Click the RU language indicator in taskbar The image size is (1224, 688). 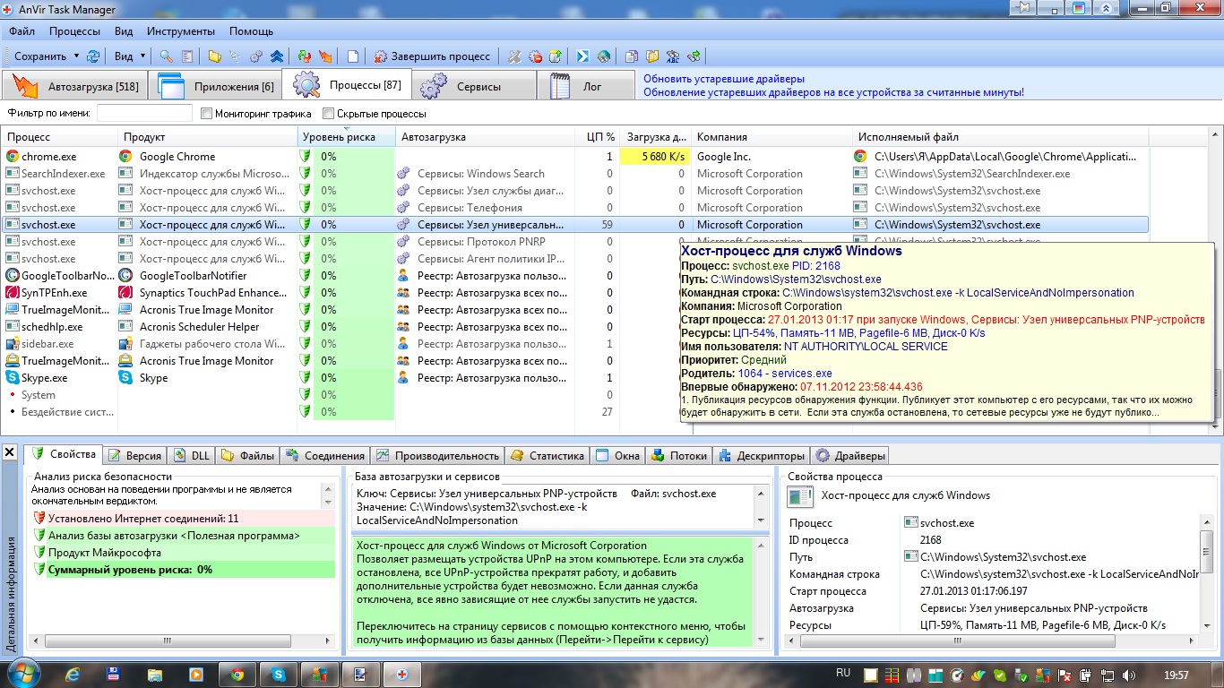point(843,673)
